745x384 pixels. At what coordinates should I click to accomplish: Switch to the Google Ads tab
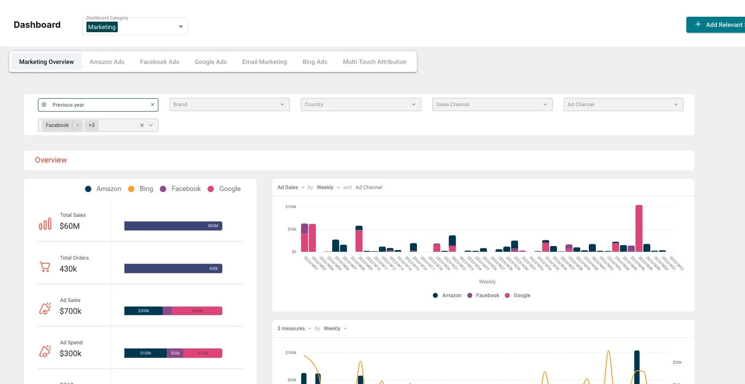pyautogui.click(x=211, y=62)
